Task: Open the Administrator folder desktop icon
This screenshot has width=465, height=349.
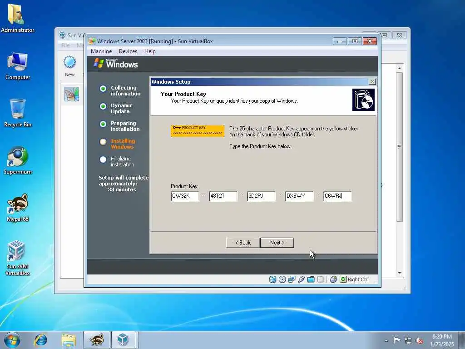Action: point(18,17)
